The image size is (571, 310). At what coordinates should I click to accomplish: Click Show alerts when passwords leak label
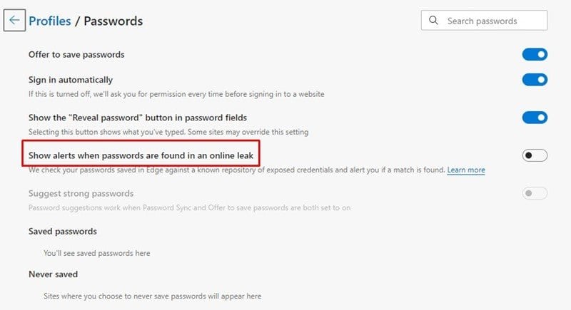coord(141,155)
